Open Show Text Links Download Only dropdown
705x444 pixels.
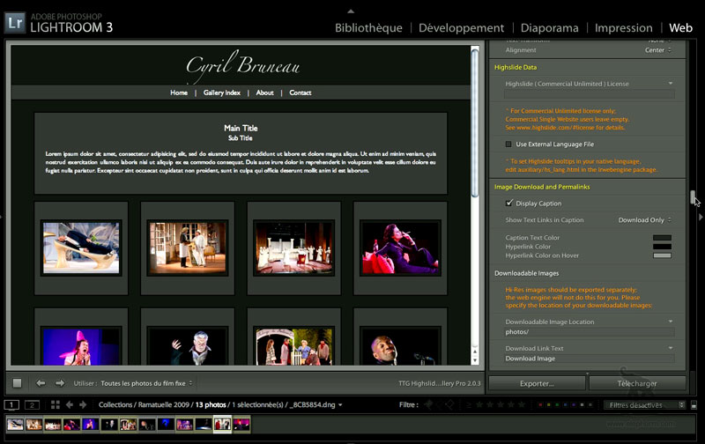coord(644,219)
